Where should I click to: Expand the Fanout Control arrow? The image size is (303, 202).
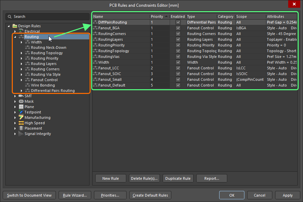[x=22, y=80]
